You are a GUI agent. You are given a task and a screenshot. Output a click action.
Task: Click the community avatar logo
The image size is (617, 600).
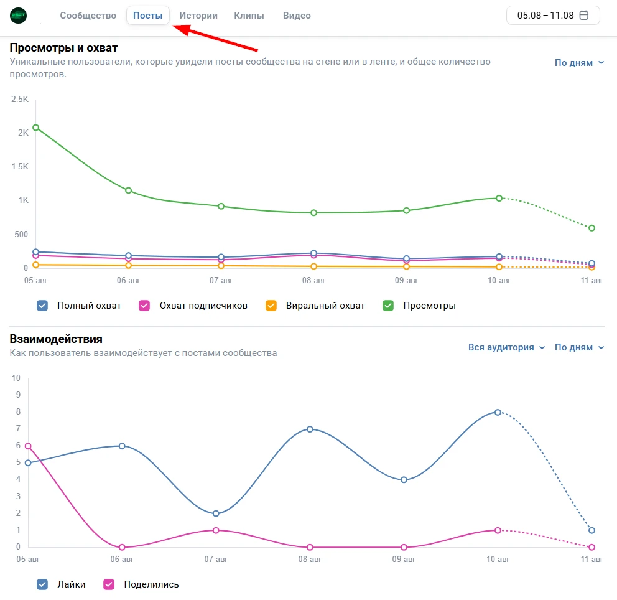click(x=19, y=16)
